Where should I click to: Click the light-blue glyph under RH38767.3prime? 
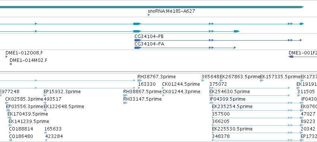(x=140, y=81)
